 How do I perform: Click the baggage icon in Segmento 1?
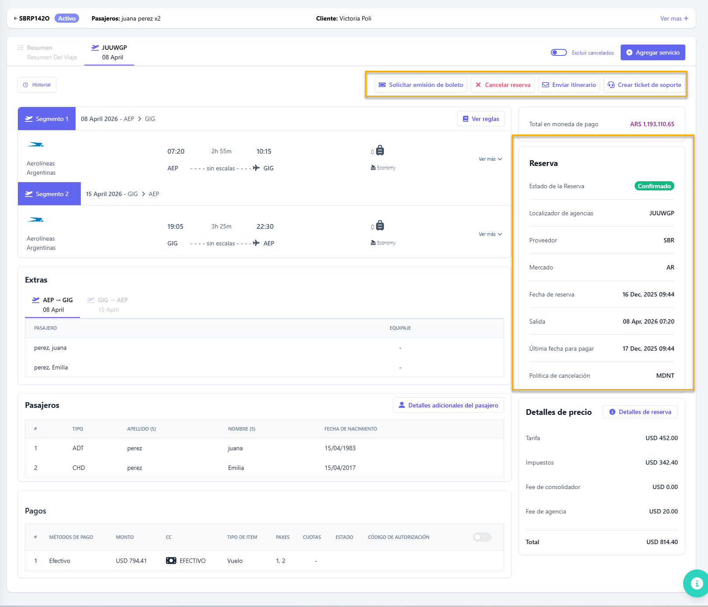pyautogui.click(x=380, y=151)
